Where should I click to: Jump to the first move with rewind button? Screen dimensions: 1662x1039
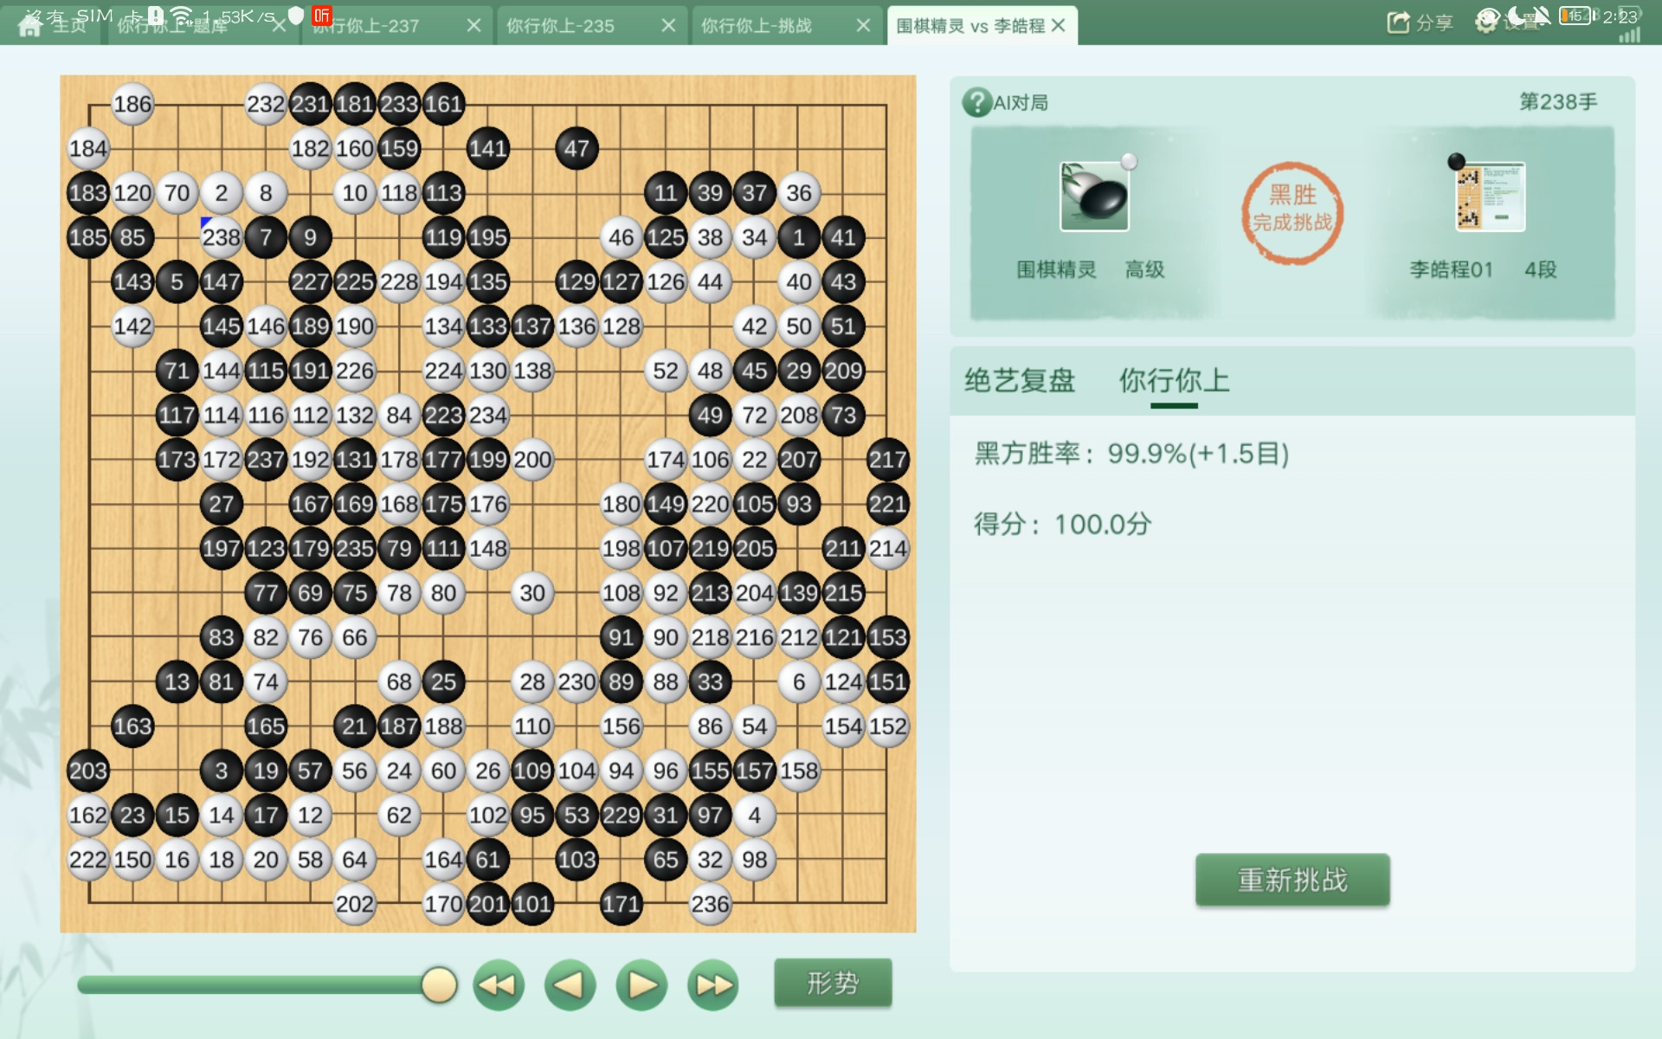(x=498, y=985)
